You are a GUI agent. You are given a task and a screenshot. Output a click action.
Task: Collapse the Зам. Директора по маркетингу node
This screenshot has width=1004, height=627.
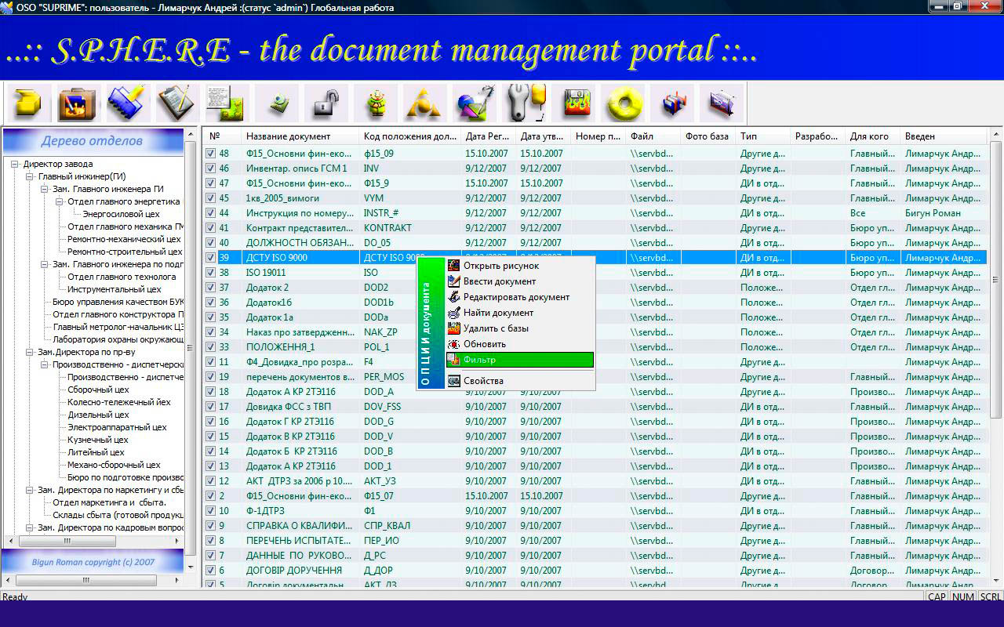pos(30,490)
